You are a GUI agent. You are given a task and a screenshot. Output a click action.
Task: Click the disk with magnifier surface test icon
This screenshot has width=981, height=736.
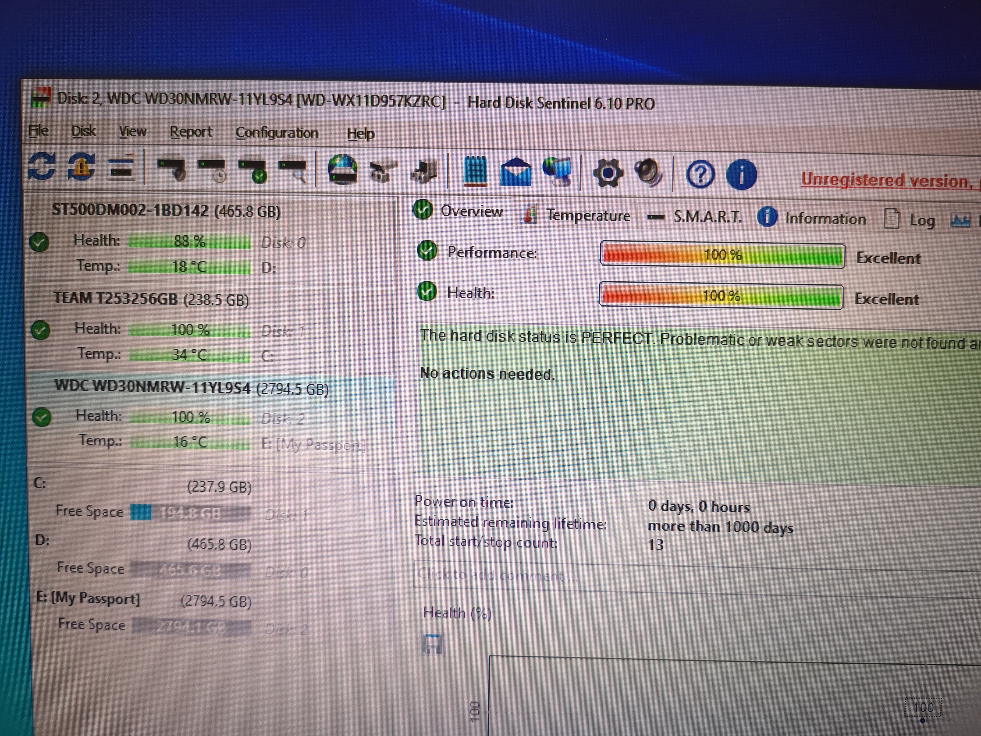pos(293,172)
